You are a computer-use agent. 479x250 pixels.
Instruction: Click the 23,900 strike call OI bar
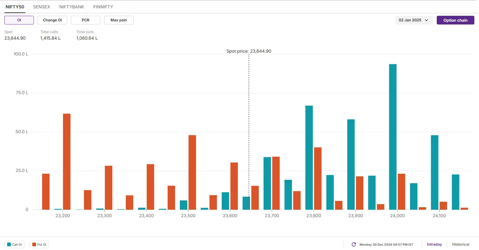pyautogui.click(x=351, y=164)
